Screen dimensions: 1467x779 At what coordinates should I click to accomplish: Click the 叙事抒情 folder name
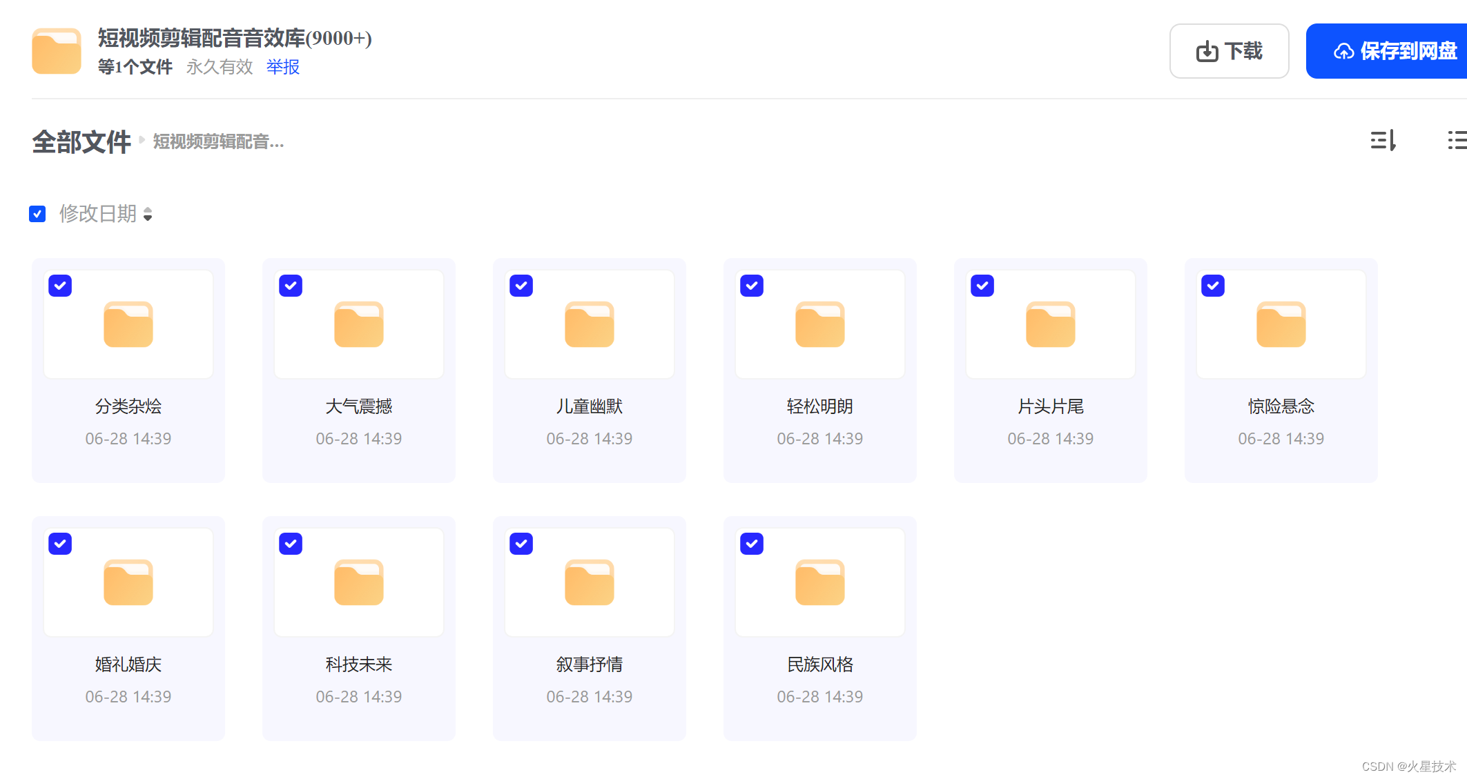(590, 664)
